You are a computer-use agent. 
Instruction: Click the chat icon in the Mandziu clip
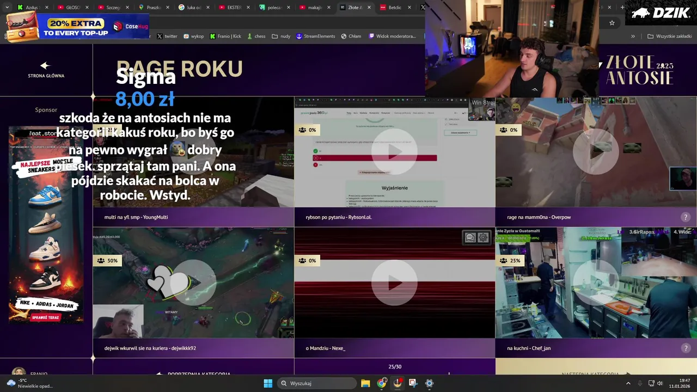click(x=470, y=237)
